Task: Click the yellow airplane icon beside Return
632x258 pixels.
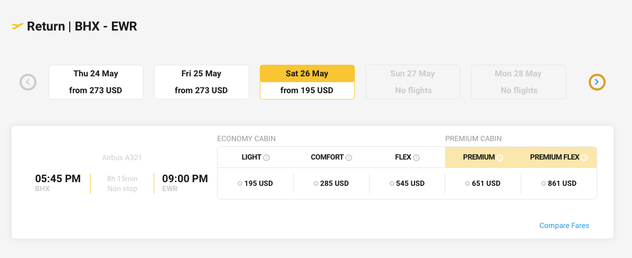Action: coord(17,26)
